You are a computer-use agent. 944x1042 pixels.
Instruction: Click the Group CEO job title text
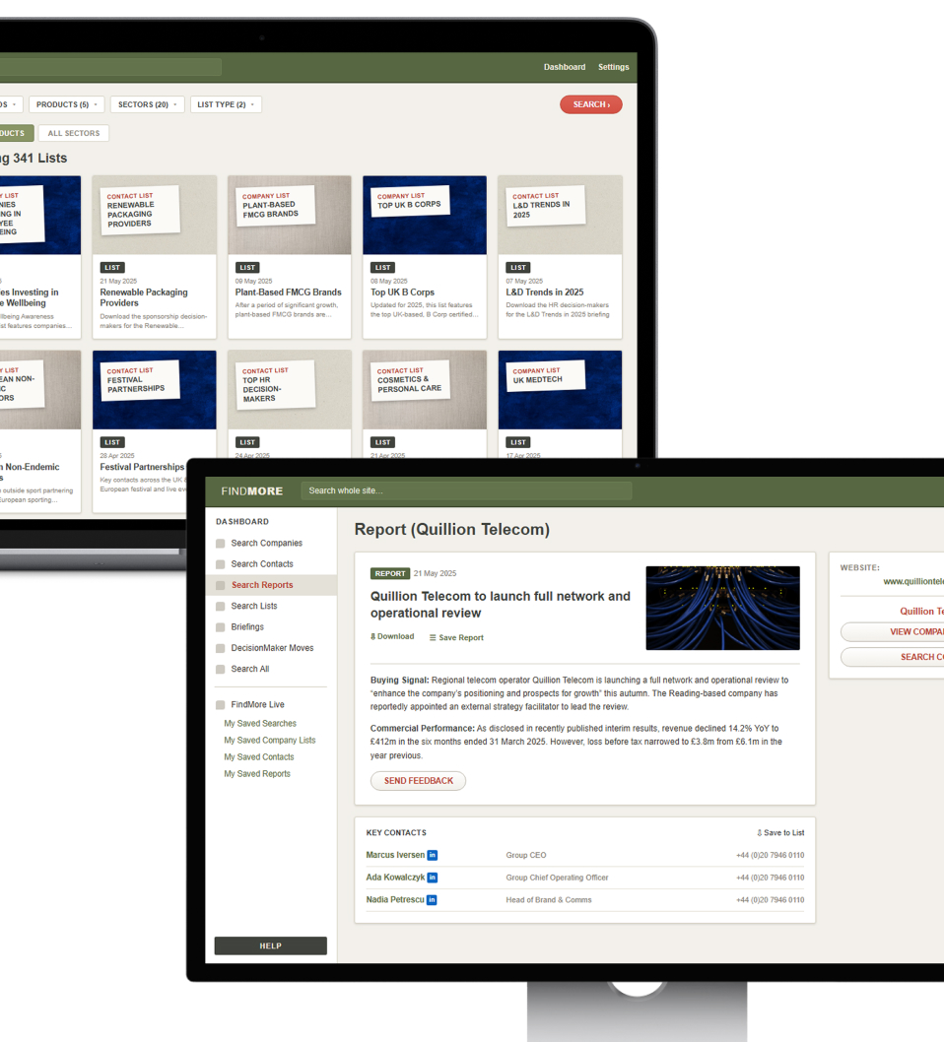tap(526, 855)
